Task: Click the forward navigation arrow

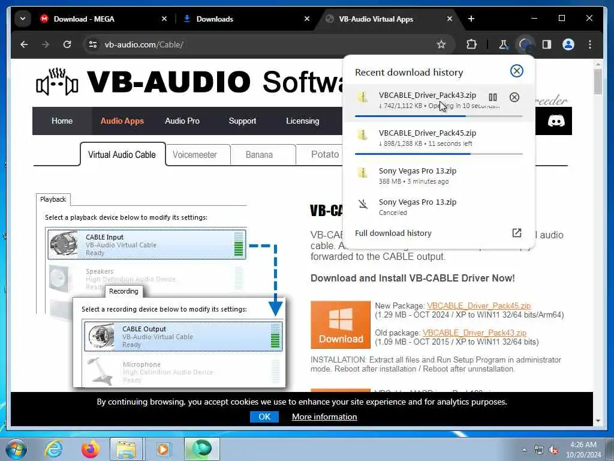Action: tap(46, 44)
